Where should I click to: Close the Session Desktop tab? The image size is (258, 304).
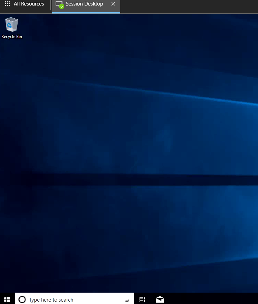[x=113, y=4]
